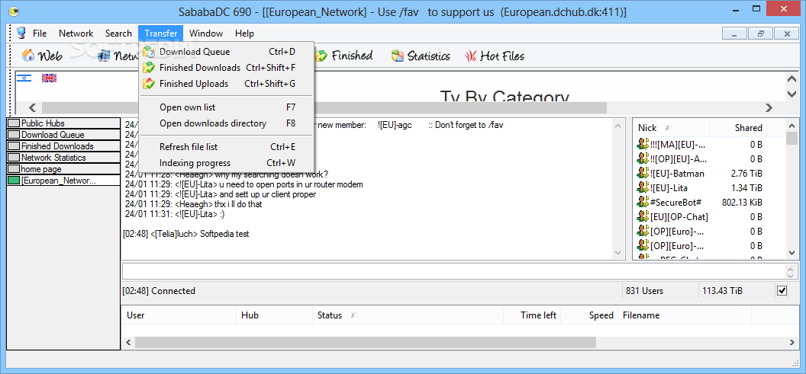Switch to the Download Queue side tab
This screenshot has height=374, width=806.
pyautogui.click(x=63, y=135)
